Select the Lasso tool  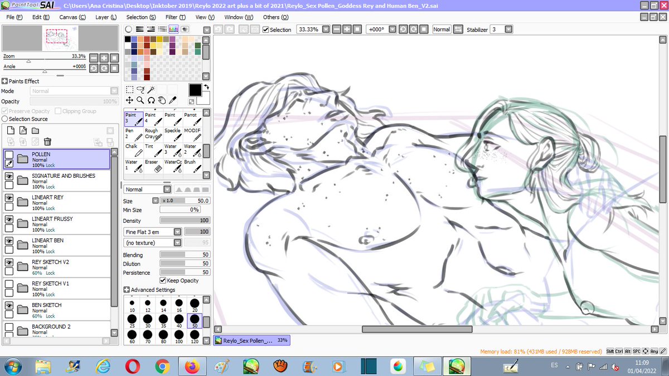pyautogui.click(x=140, y=90)
